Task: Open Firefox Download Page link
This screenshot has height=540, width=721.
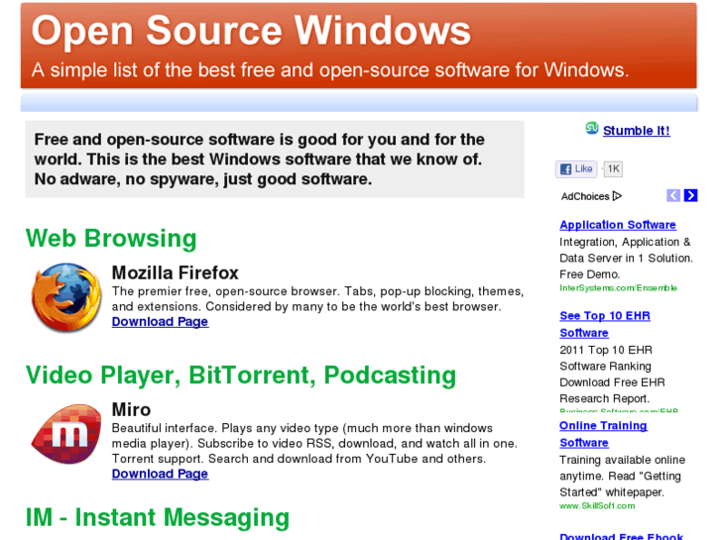Action: (160, 322)
